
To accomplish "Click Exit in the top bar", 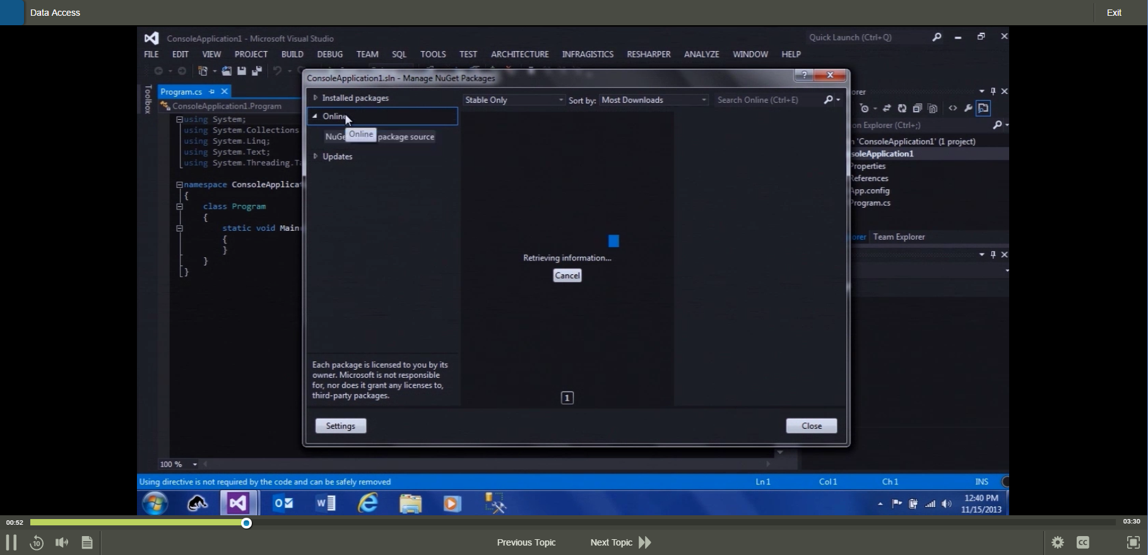I will [x=1114, y=13].
